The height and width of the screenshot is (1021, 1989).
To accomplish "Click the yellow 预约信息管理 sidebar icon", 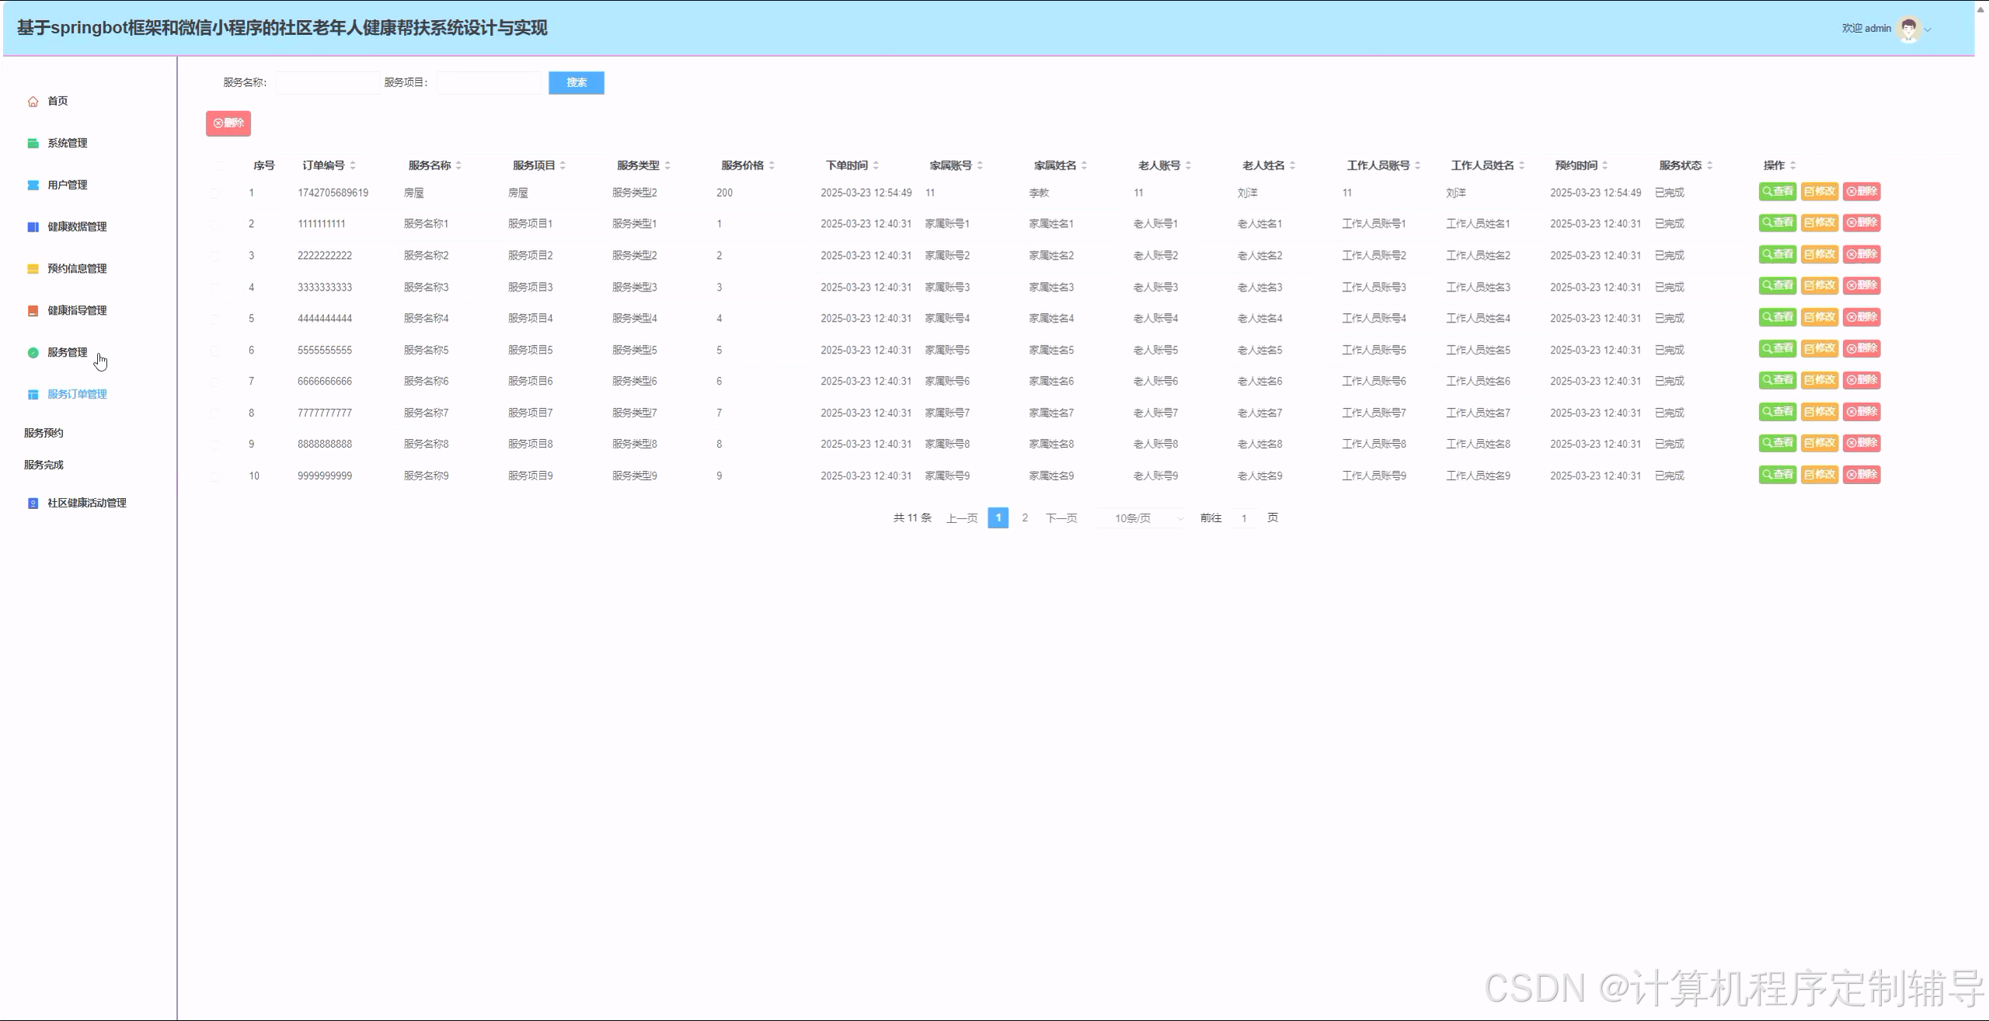I will pos(33,269).
